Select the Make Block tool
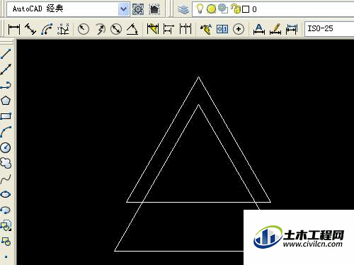354x265 pixels. (6, 241)
